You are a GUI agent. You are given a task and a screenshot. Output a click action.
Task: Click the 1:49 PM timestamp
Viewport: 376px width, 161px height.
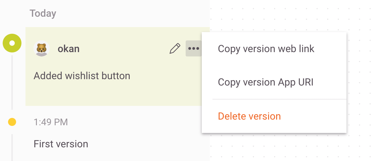tap(51, 122)
